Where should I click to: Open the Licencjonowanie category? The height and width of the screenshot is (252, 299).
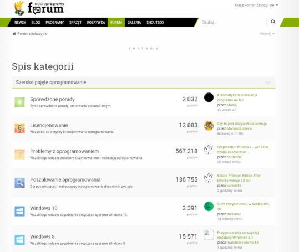[49, 125]
